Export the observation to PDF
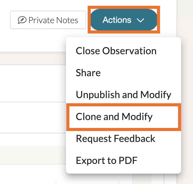This screenshot has height=184, width=193. pyautogui.click(x=107, y=160)
